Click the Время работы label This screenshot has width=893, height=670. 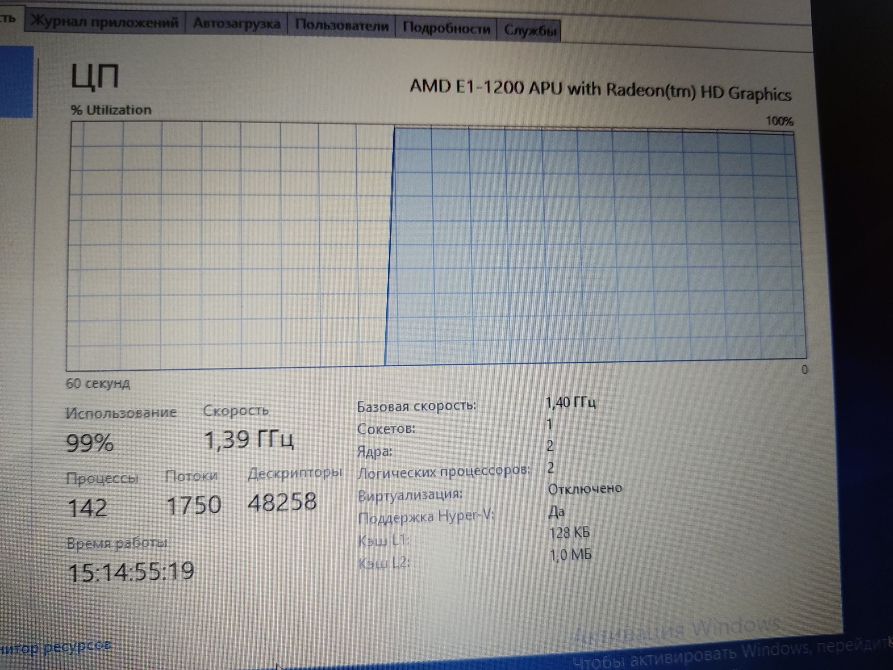pyautogui.click(x=117, y=543)
